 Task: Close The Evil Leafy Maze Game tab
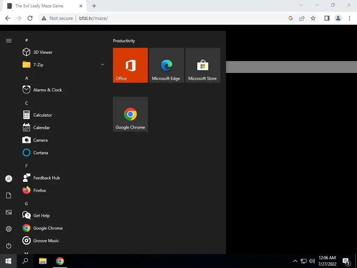[81, 6]
